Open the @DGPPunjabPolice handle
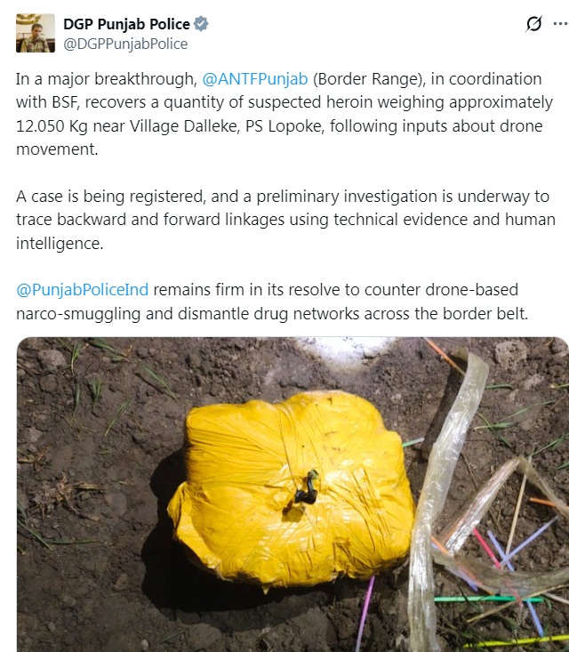The height and width of the screenshot is (652, 569). coord(125,44)
